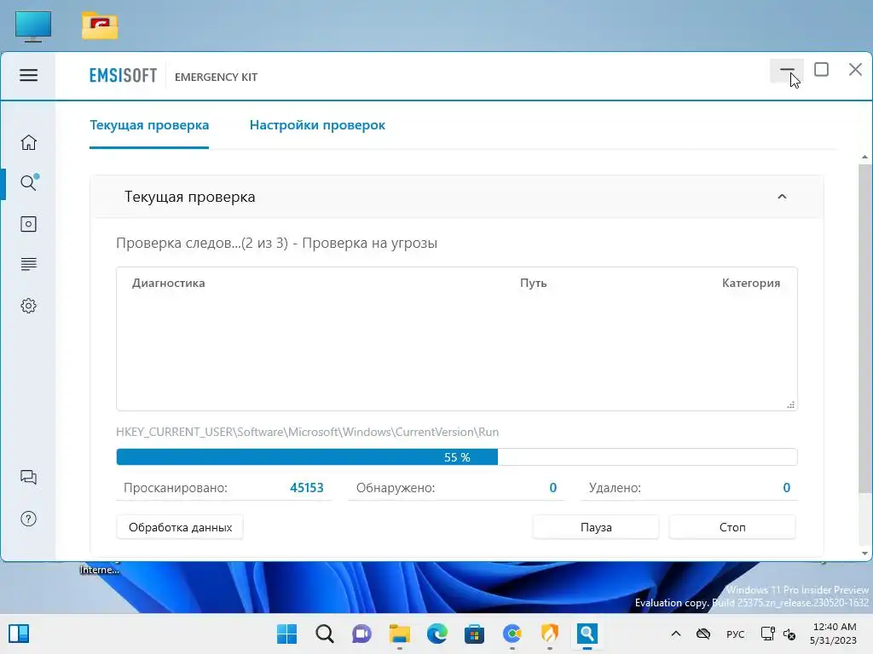Click the Категория column header
Image resolution: width=873 pixels, height=654 pixels.
pos(750,283)
